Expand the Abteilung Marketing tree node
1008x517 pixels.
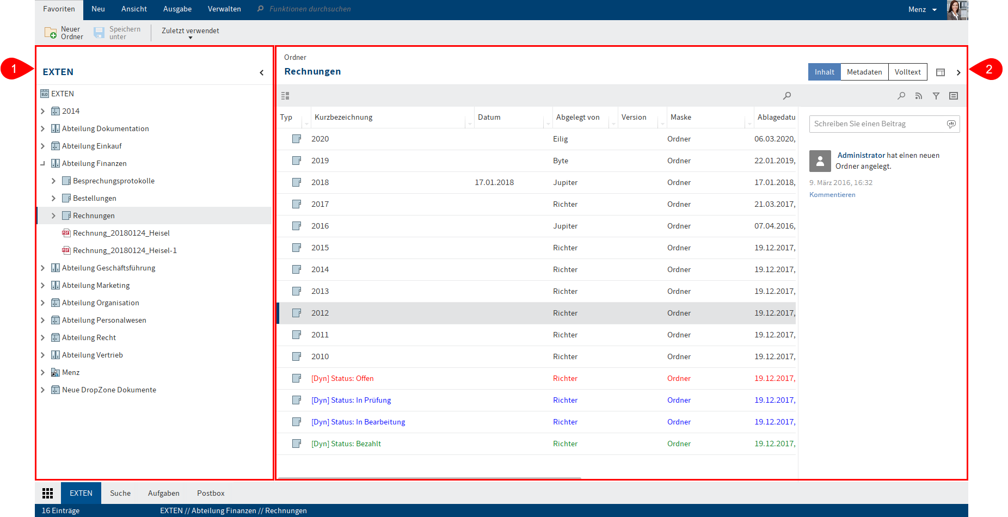click(x=43, y=285)
